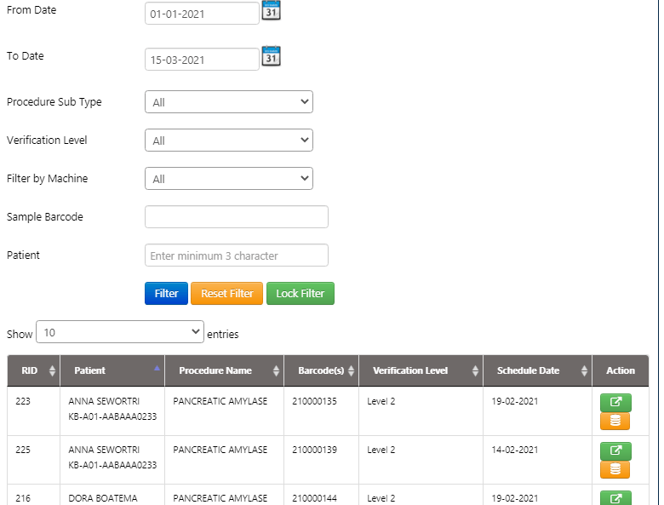
Task: Sort by Schedule Date column header
Action: 528,371
